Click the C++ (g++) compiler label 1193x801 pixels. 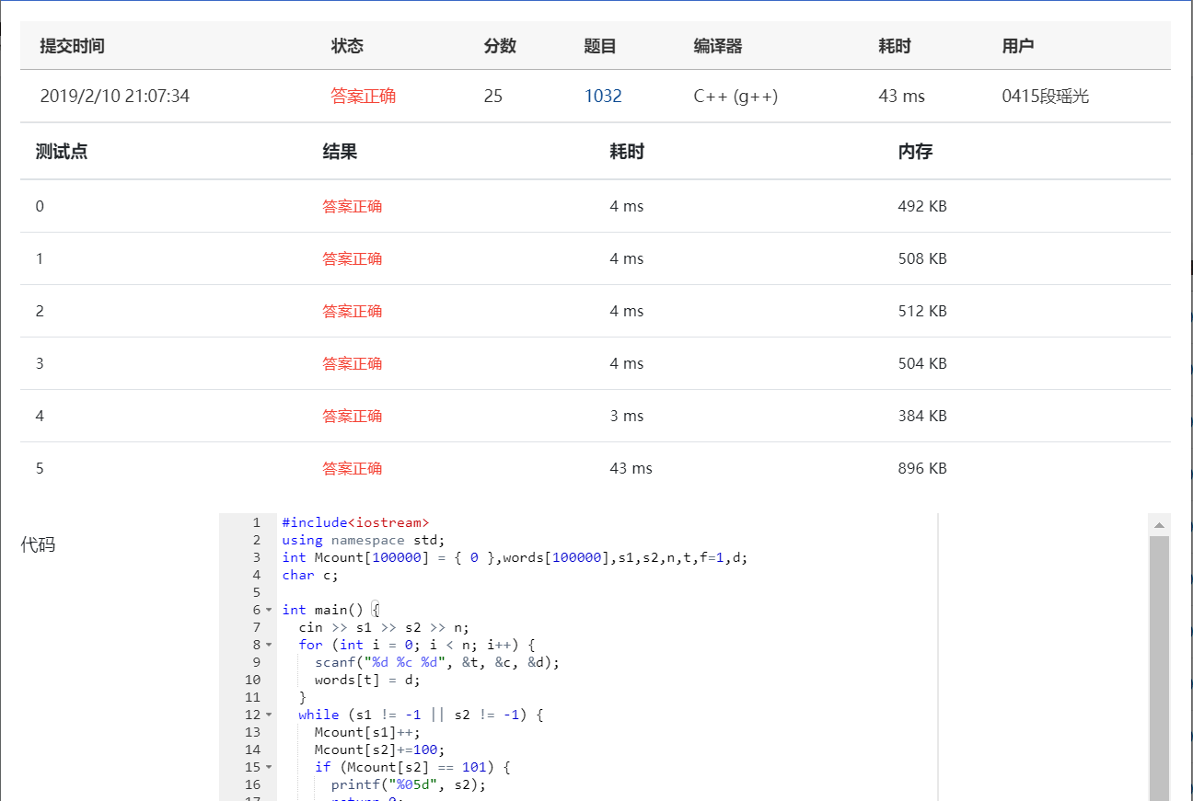[735, 96]
